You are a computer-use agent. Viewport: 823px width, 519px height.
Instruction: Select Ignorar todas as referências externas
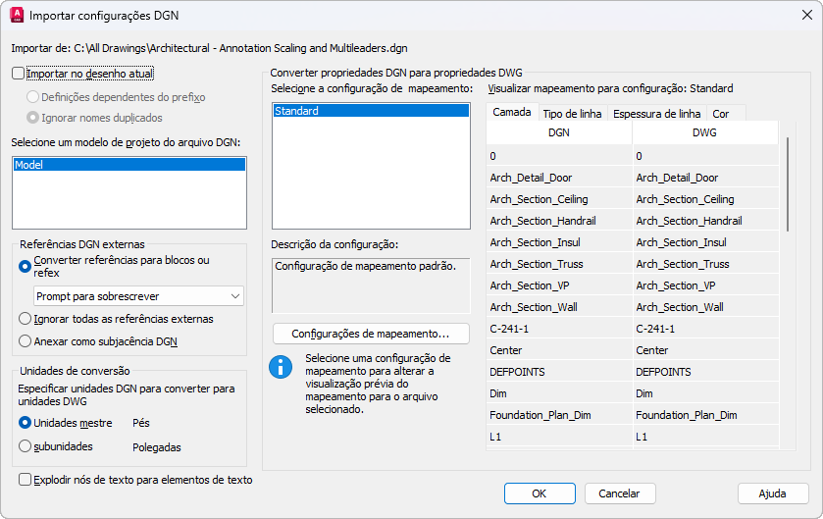(25, 319)
